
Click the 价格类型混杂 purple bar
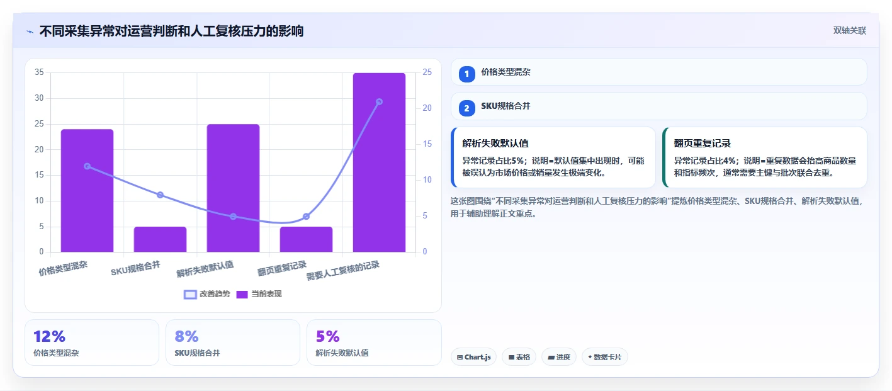[87, 191]
